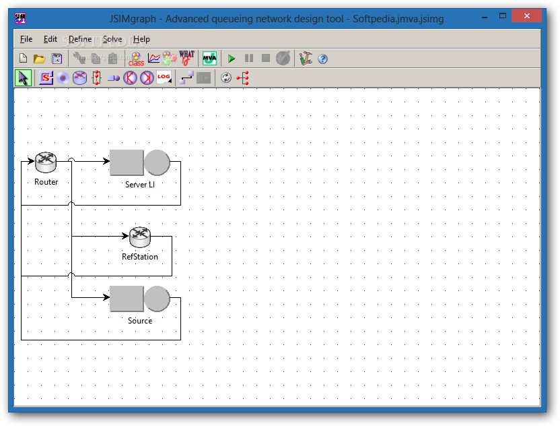Select the RefStation node on canvas
This screenshot has height=426, width=560.
(x=139, y=237)
